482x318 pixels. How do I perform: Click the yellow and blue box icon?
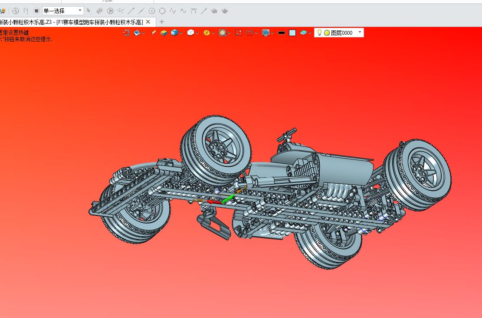(x=164, y=33)
